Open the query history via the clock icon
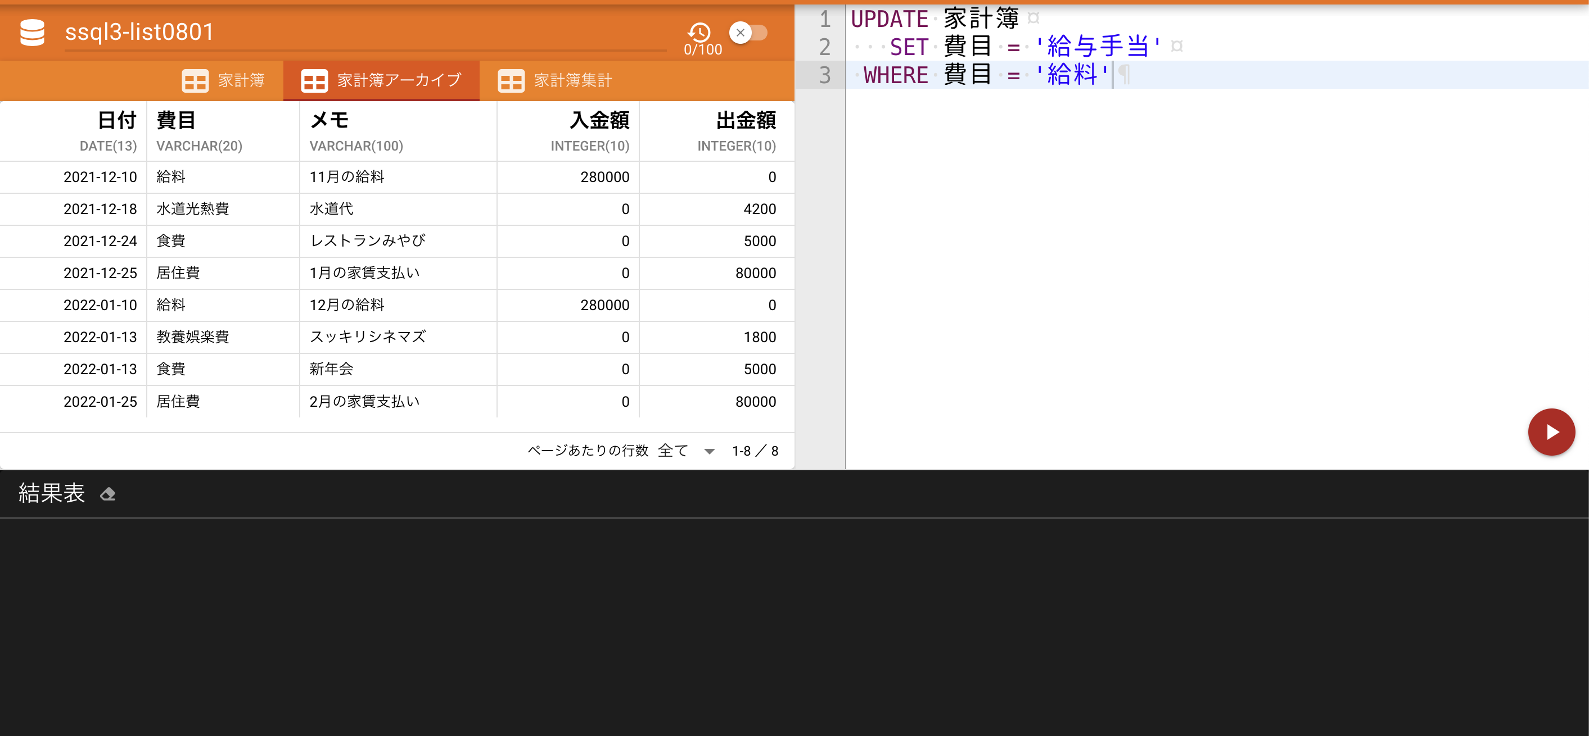Image resolution: width=1589 pixels, height=736 pixels. 699,32
